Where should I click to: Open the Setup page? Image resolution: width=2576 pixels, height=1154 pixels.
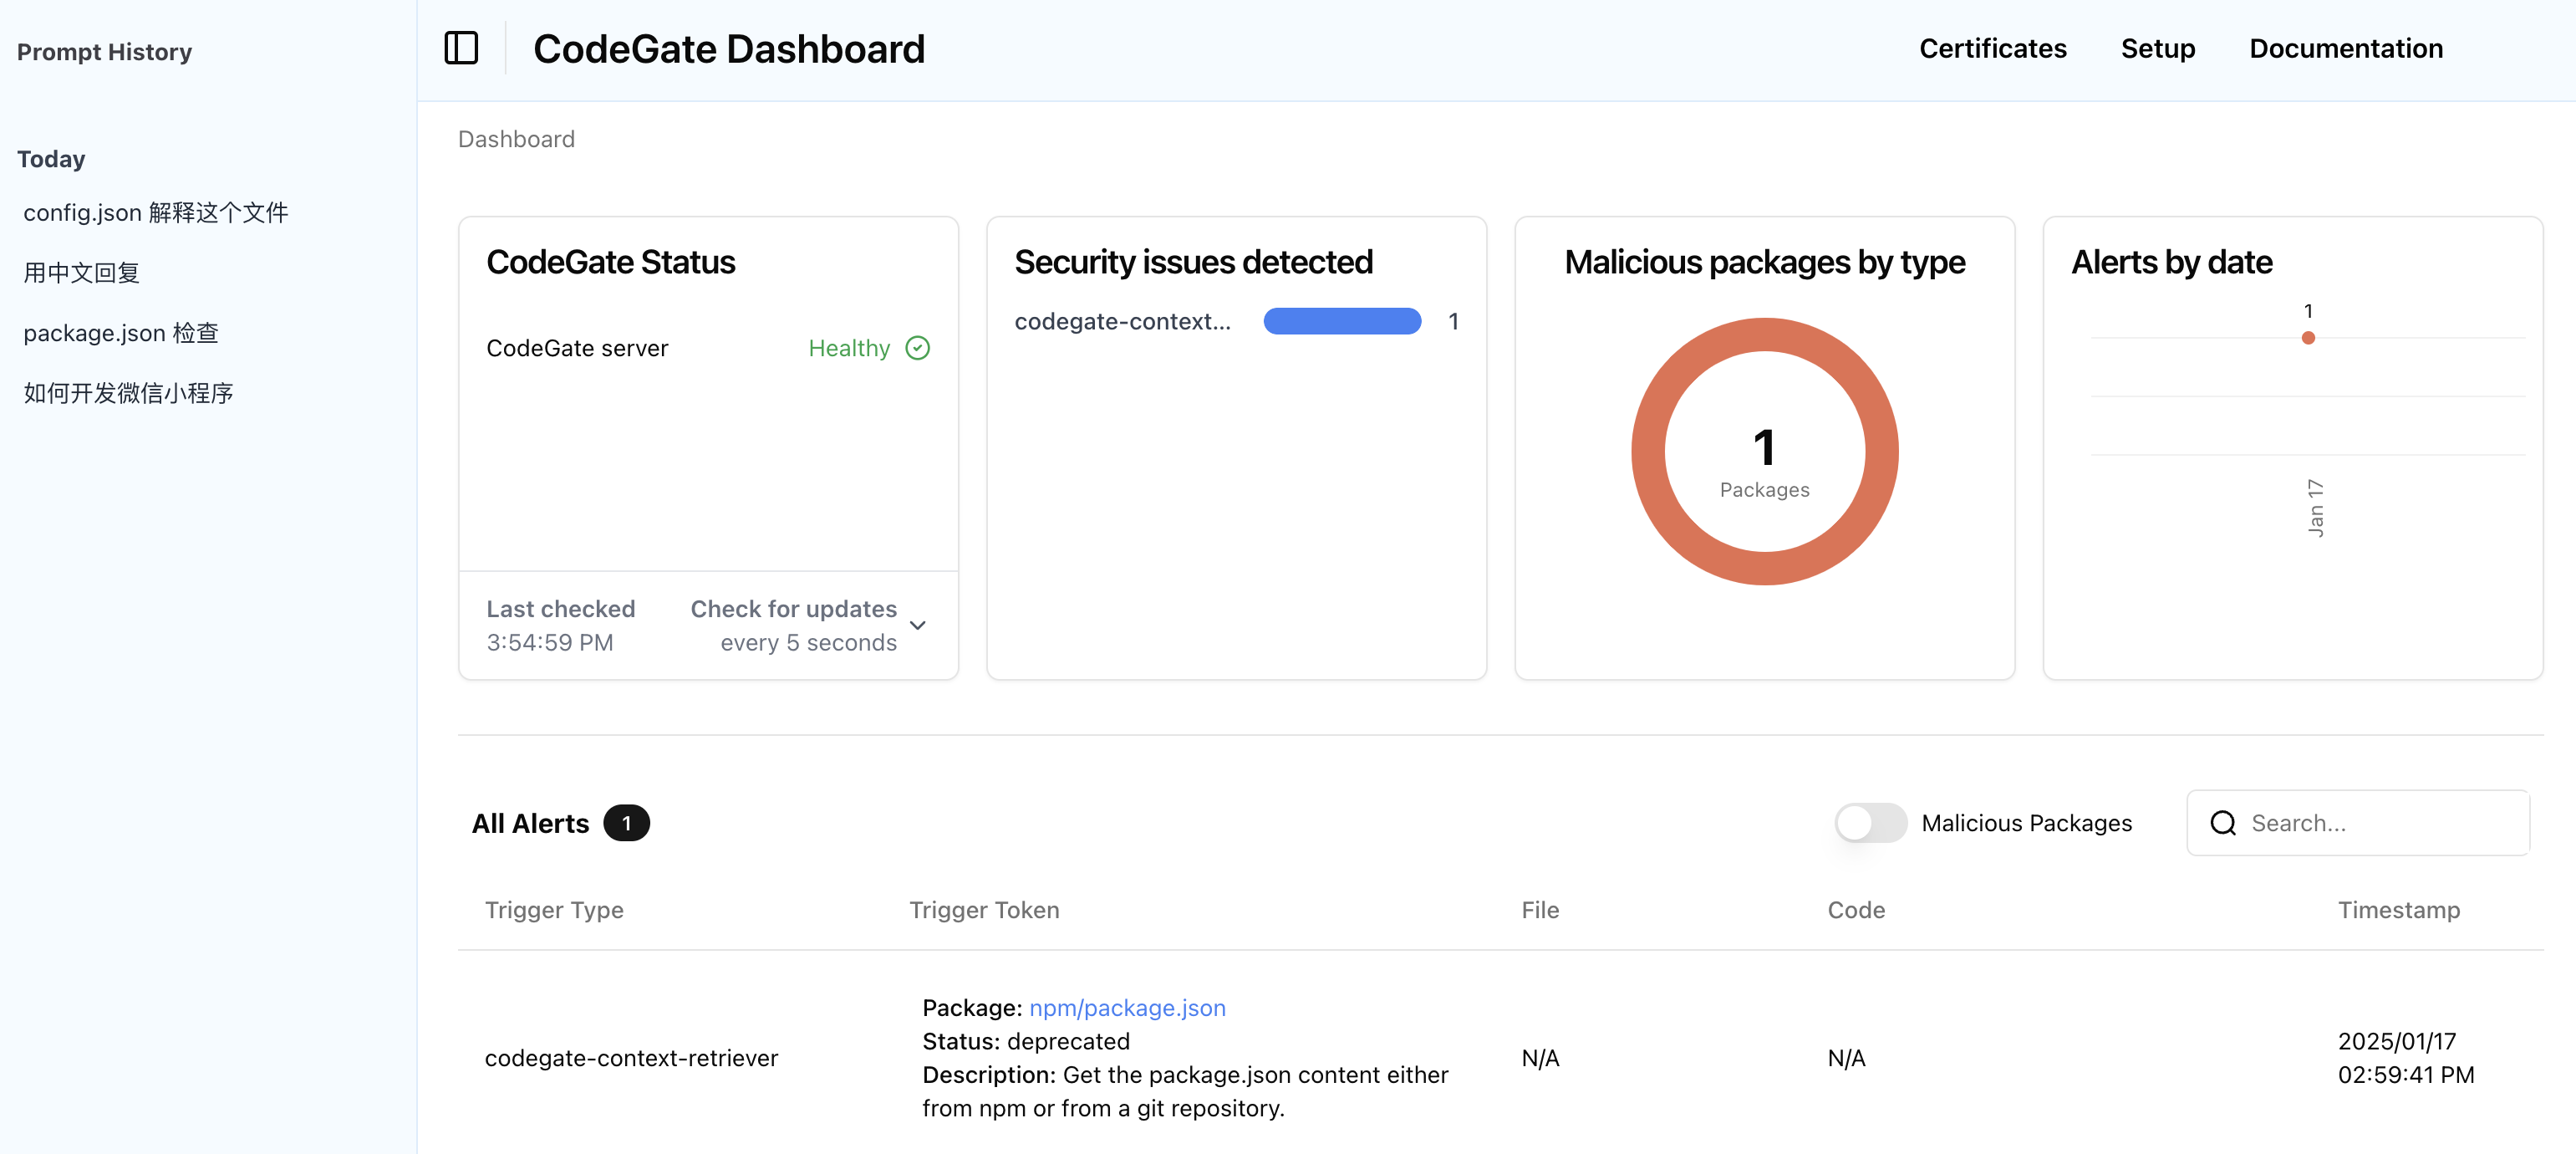click(x=2157, y=48)
